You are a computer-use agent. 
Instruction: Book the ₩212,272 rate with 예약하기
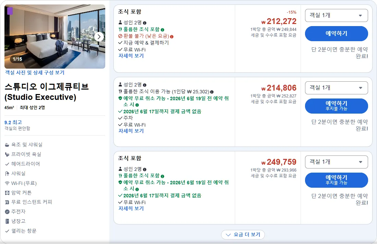tap(336, 34)
